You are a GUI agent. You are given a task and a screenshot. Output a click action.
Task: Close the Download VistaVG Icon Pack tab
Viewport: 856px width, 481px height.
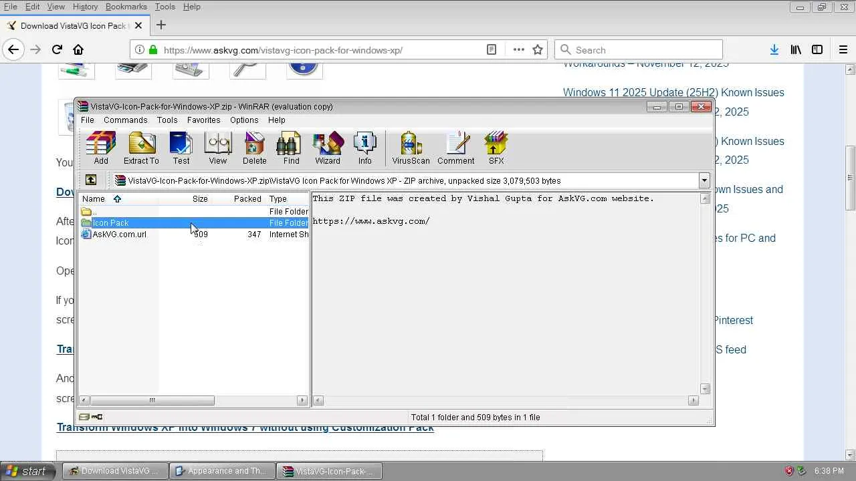coord(138,25)
